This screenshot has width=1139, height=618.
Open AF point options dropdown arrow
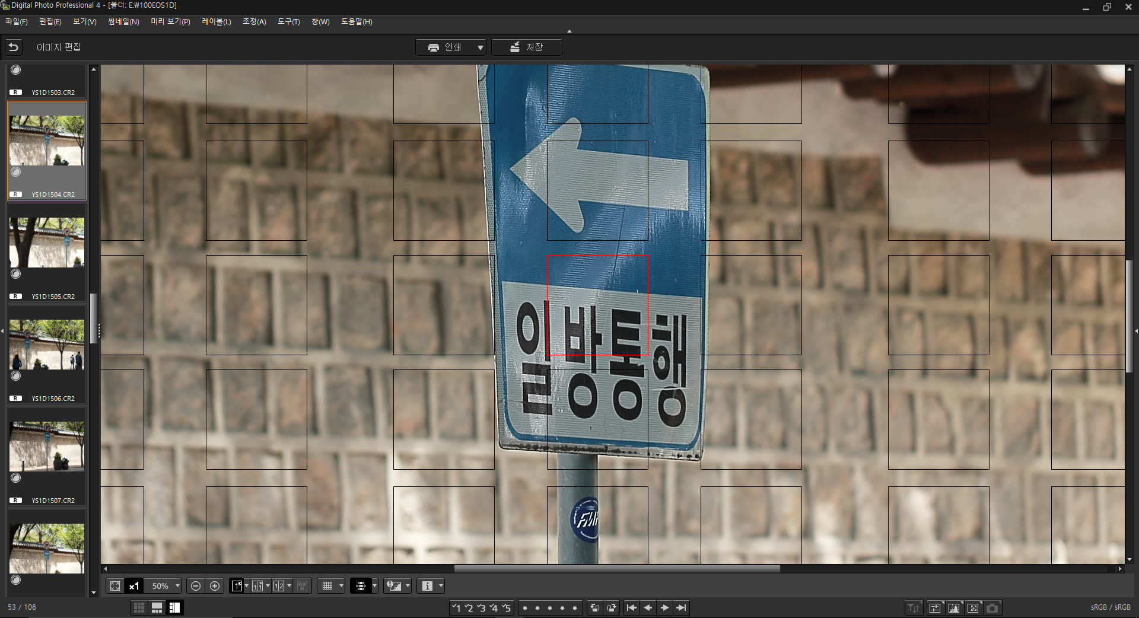(x=374, y=586)
